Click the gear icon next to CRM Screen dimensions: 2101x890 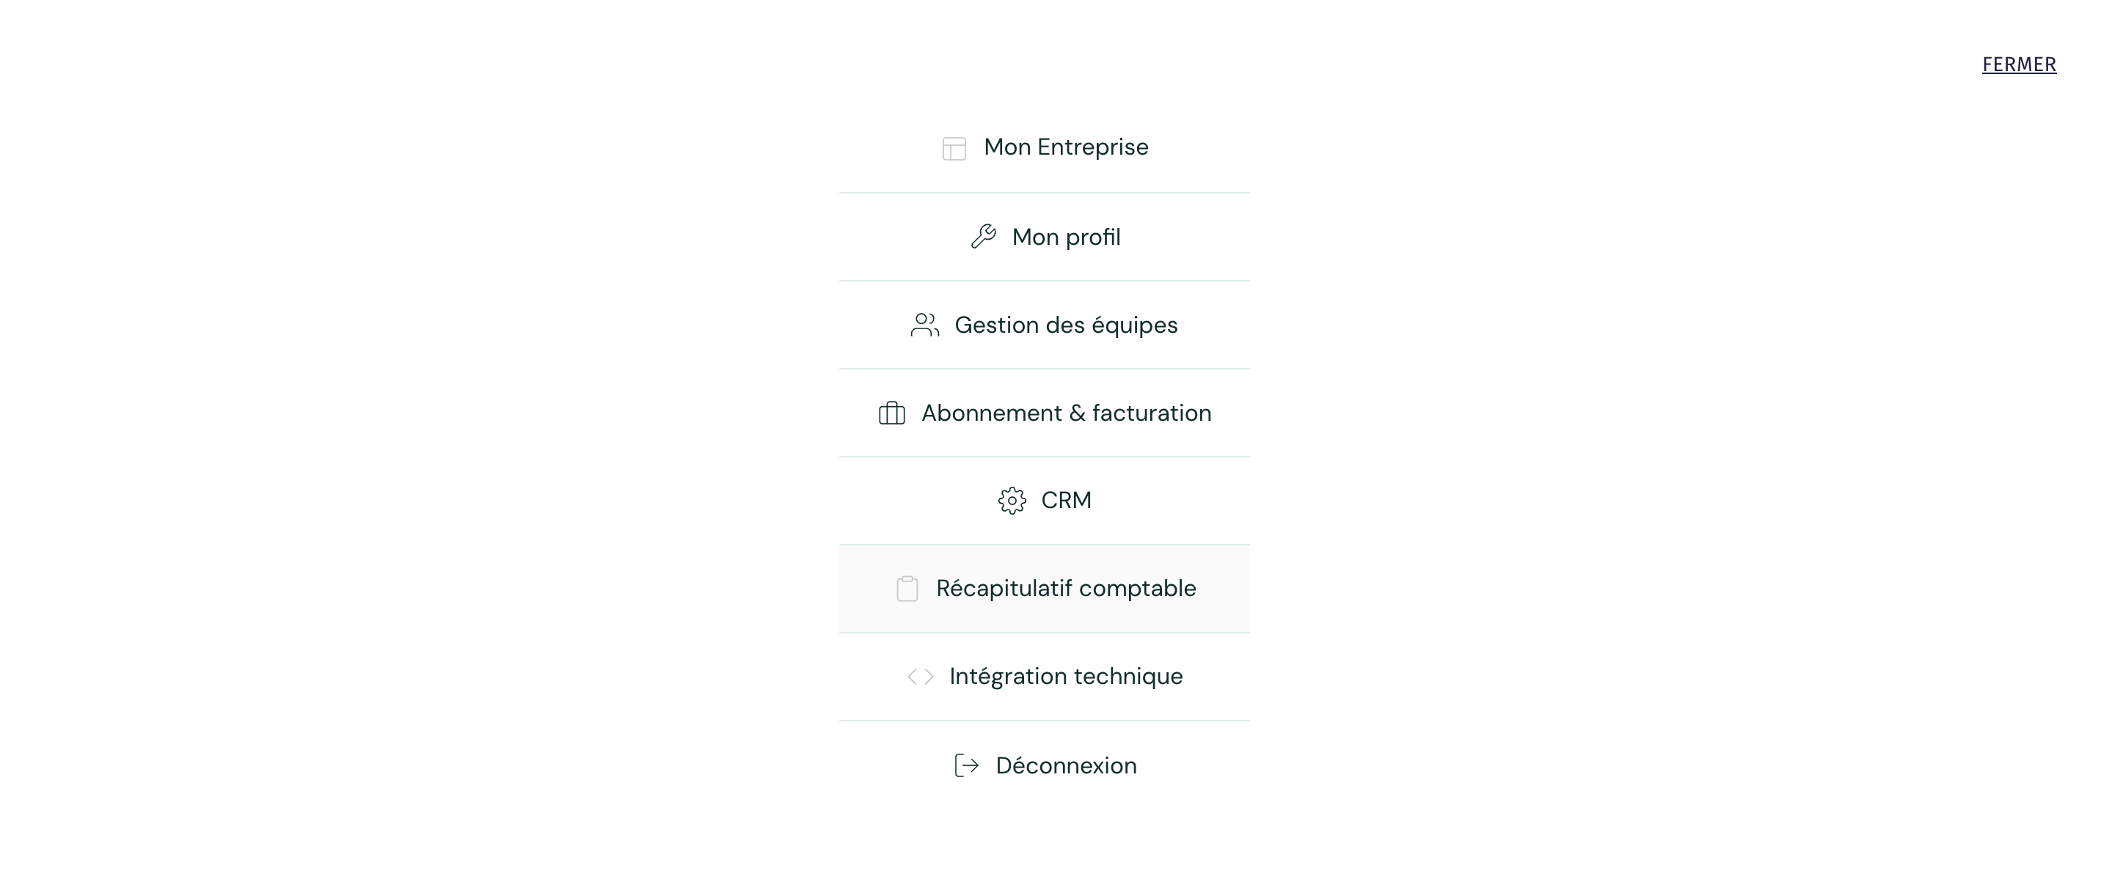tap(1012, 501)
